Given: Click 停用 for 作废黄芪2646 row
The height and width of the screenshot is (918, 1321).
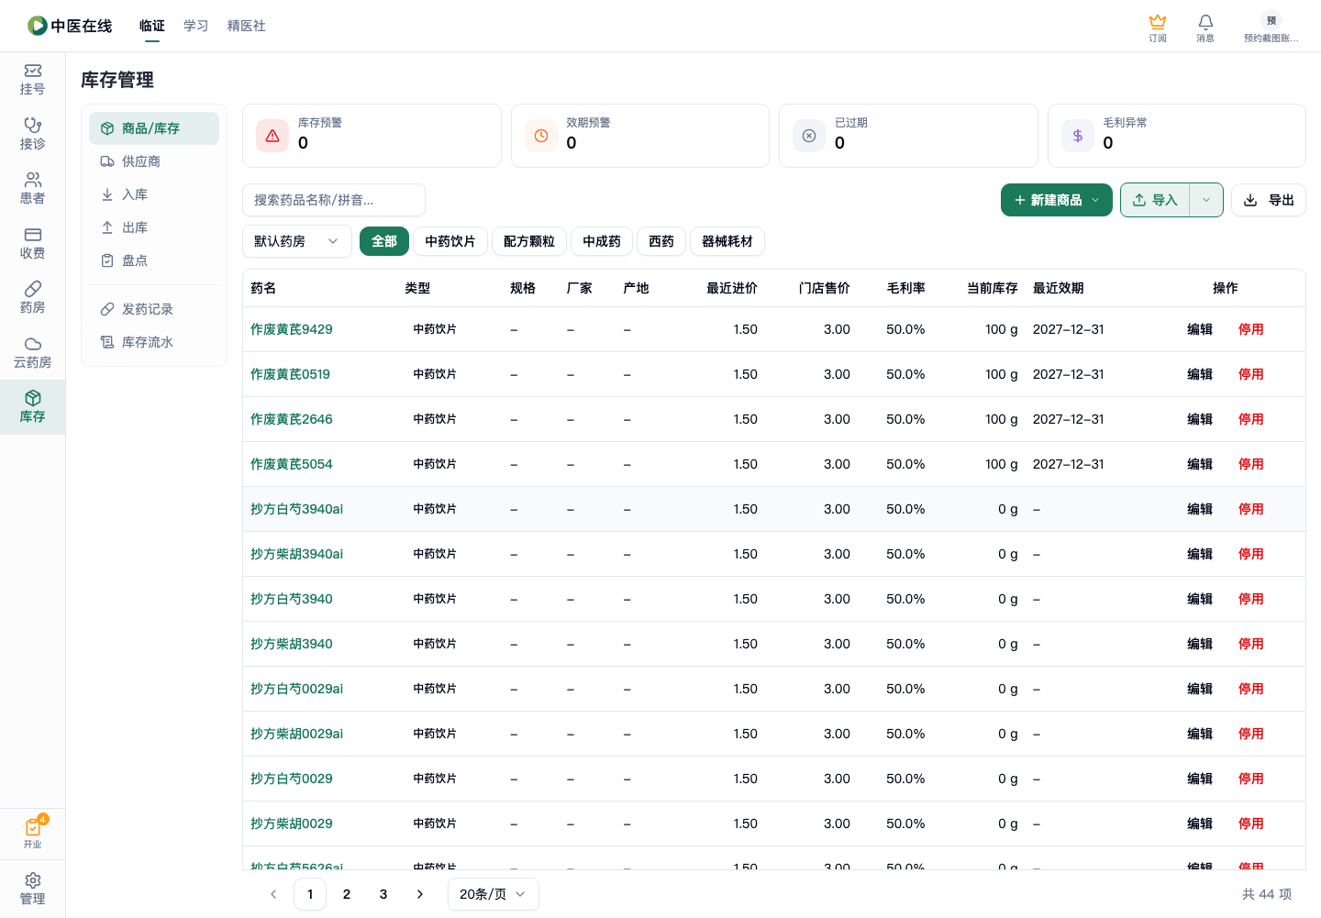Looking at the screenshot, I should coord(1251,419).
